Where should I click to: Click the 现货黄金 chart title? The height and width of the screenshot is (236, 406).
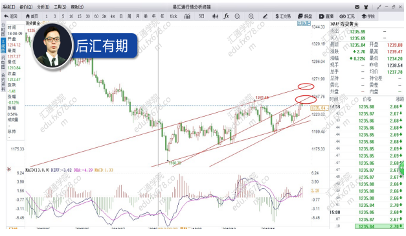tap(33, 23)
